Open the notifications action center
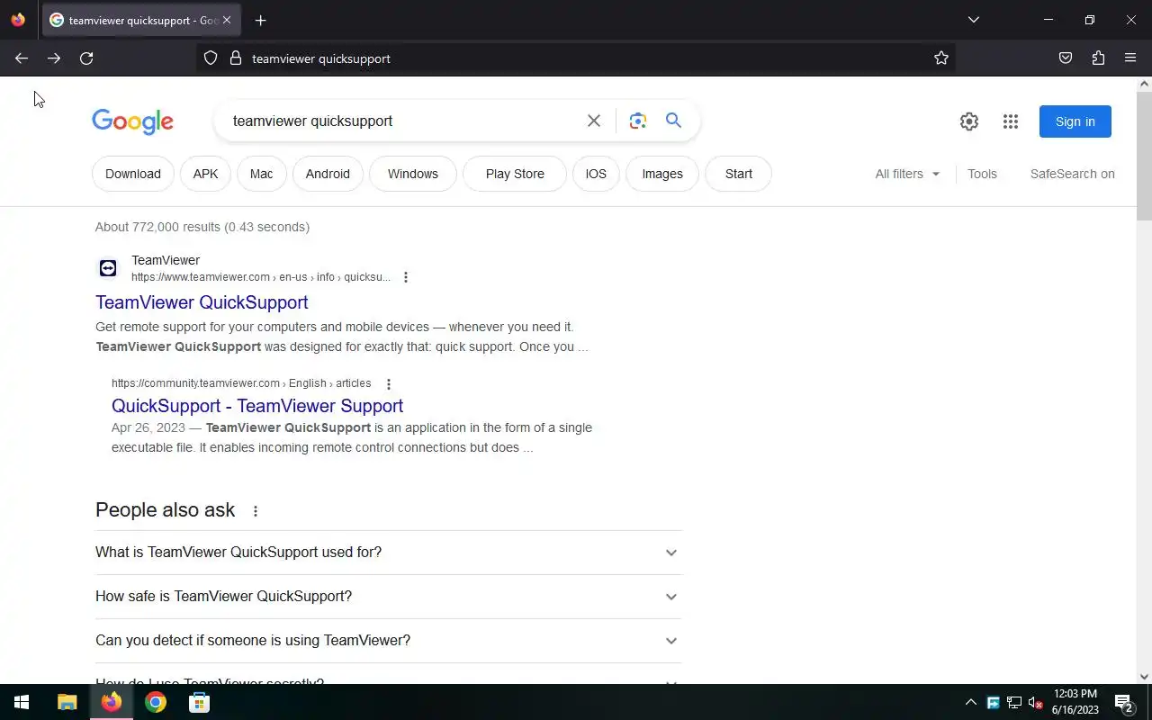1152x720 pixels. 1123,702
